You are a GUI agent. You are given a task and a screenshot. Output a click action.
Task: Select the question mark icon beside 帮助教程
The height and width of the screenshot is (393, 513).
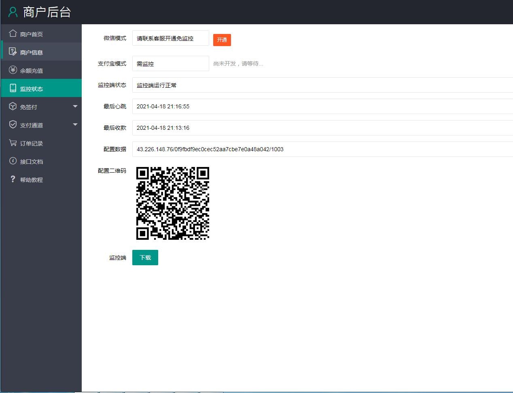coord(13,179)
